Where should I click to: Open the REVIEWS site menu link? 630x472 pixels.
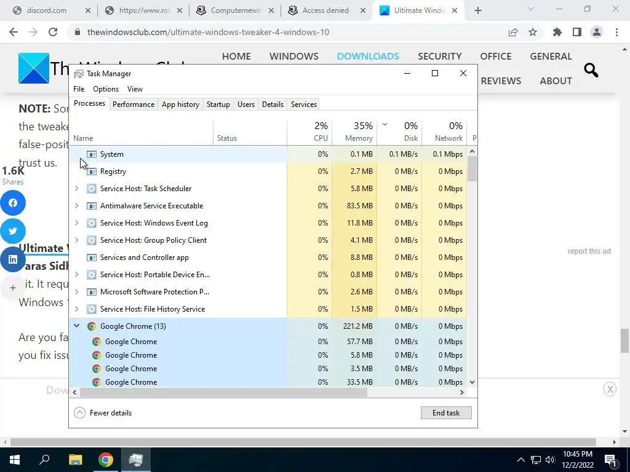[x=501, y=81]
